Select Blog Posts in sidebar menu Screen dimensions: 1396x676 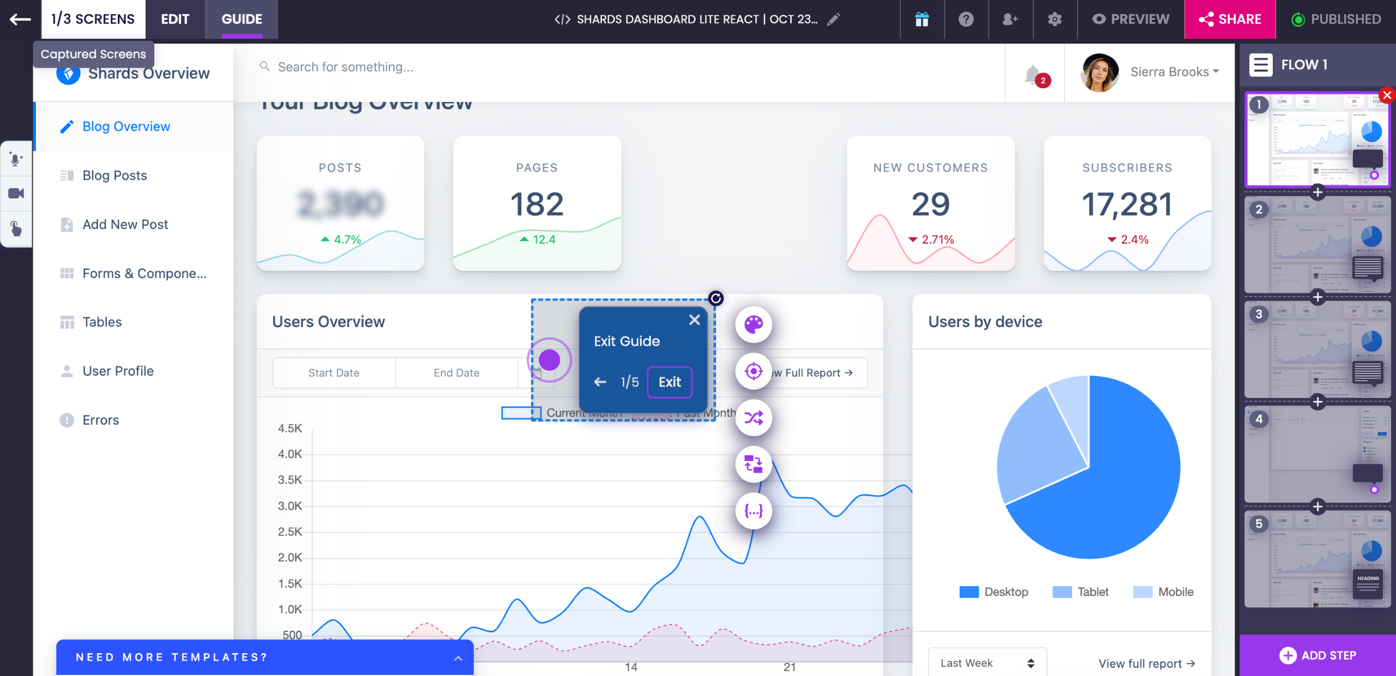(115, 176)
